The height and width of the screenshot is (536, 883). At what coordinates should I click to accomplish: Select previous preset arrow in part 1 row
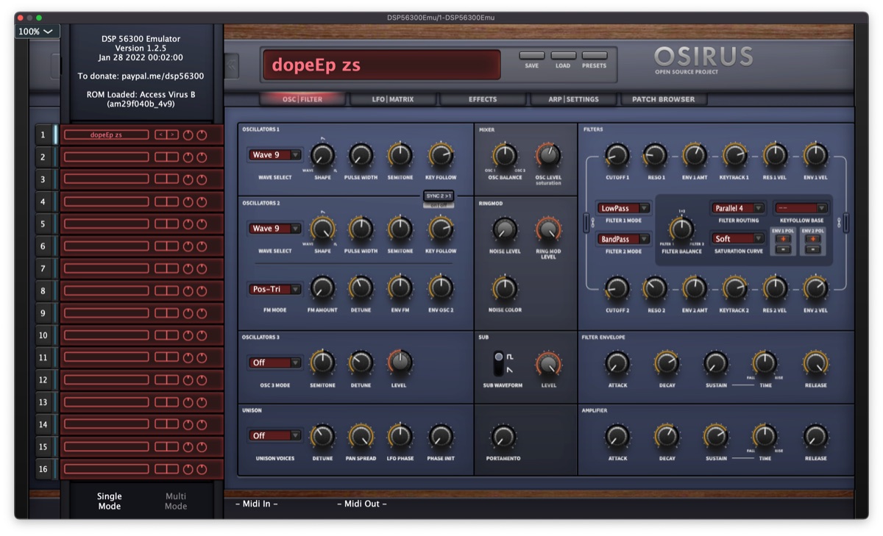(x=160, y=135)
